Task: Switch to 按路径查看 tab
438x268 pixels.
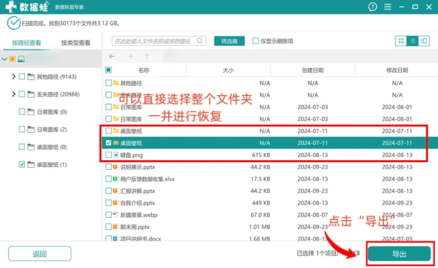Action: pyautogui.click(x=26, y=43)
